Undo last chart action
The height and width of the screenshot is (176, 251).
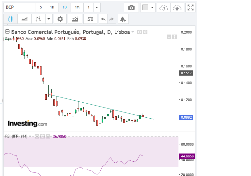[x=103, y=19]
